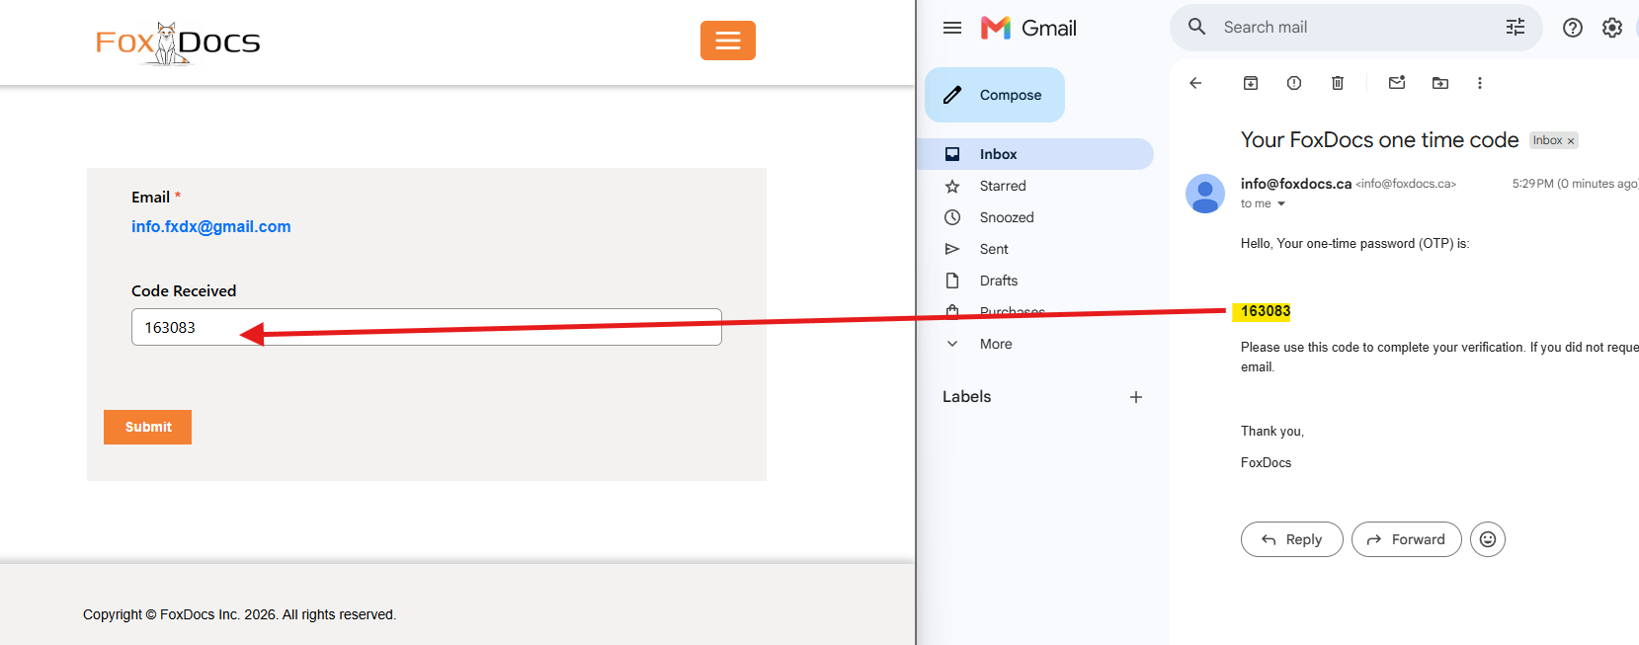
Task: Select the highlighted OTP code 163083
Action: coord(1266,311)
